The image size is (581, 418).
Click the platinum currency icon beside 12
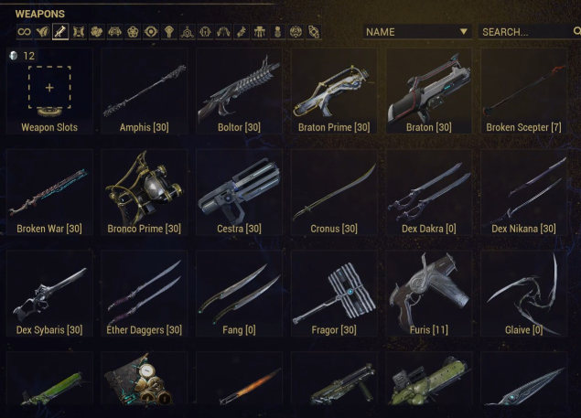[x=14, y=56]
